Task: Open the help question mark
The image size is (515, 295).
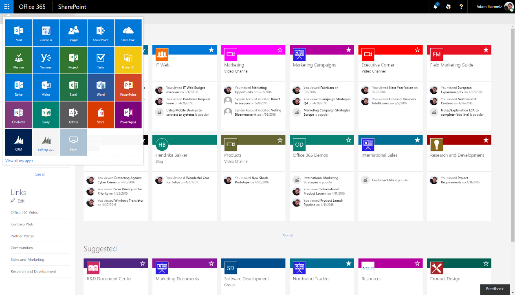Action: click(461, 7)
